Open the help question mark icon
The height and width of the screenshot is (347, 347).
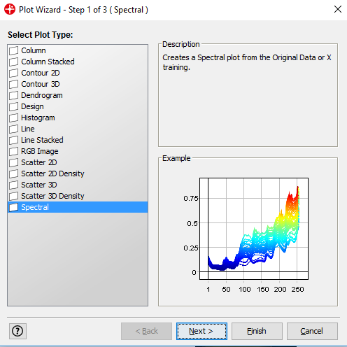point(17,331)
